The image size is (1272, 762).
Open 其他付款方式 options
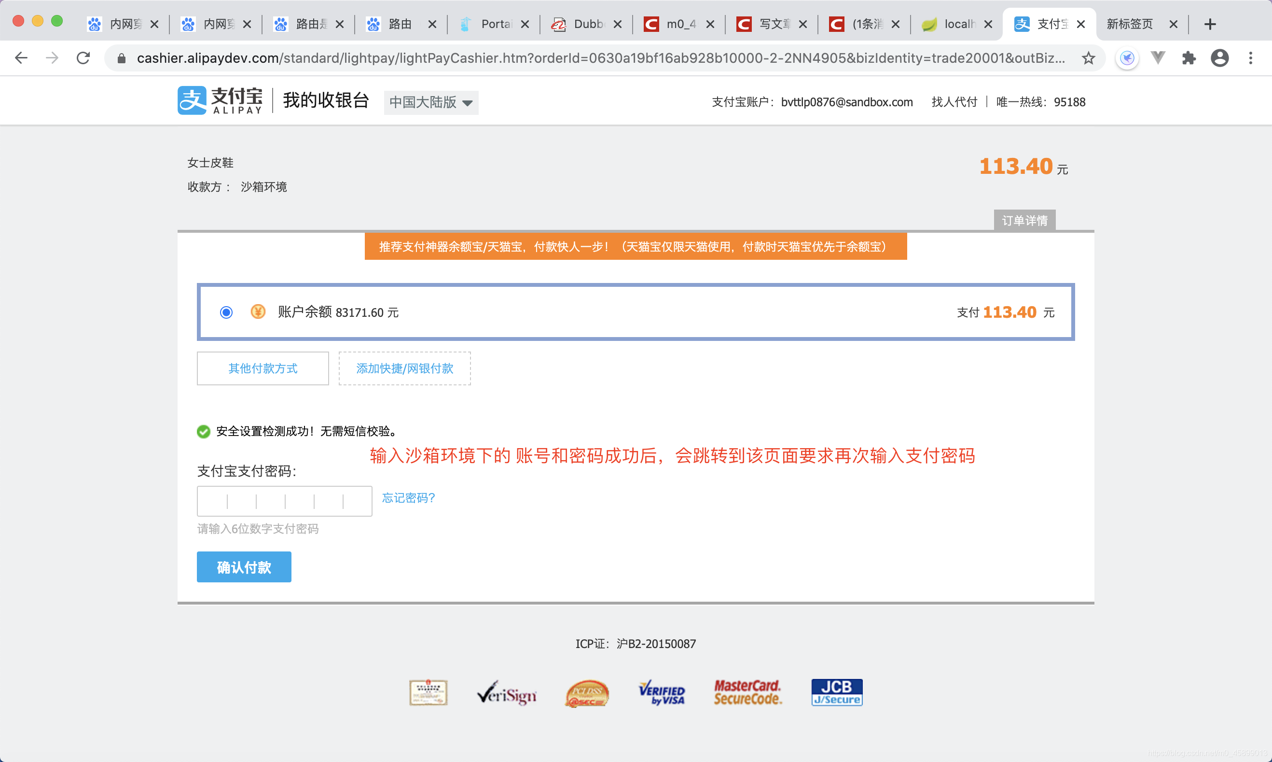tap(263, 368)
